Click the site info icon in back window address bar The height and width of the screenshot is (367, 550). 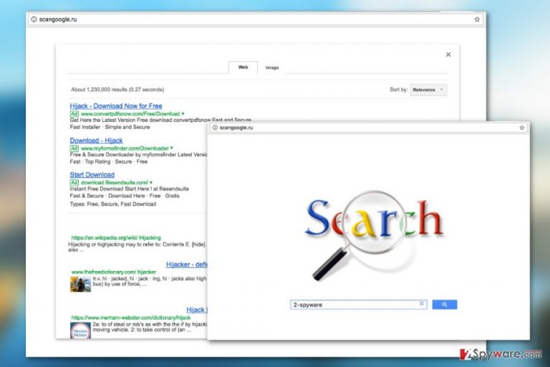point(34,19)
